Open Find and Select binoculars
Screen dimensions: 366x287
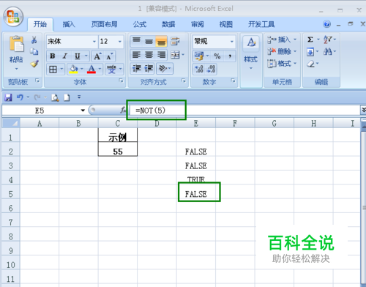(x=328, y=51)
